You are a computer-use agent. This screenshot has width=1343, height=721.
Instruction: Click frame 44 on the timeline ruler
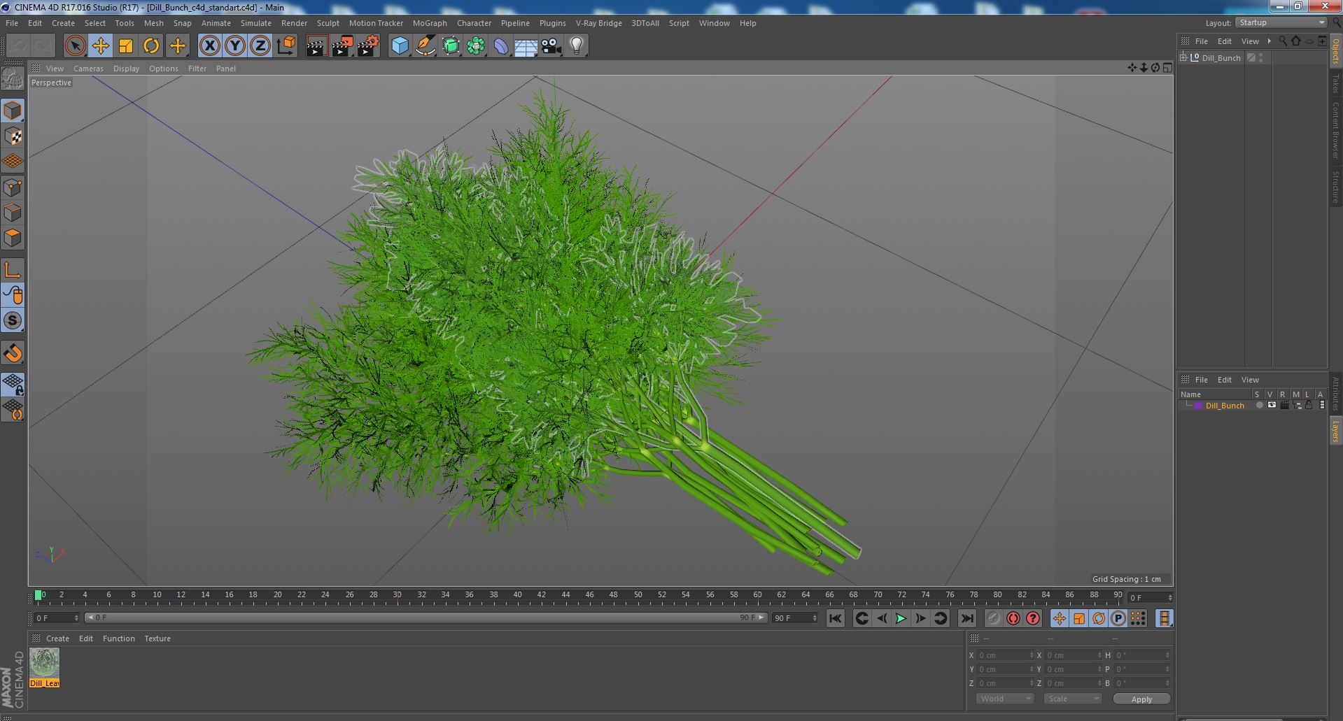pos(565,595)
